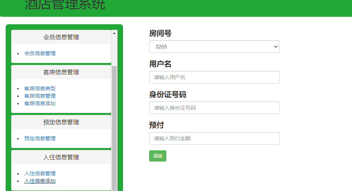352x191 pixels.
Task: Select the 预付 amount input field
Action: (x=214, y=138)
